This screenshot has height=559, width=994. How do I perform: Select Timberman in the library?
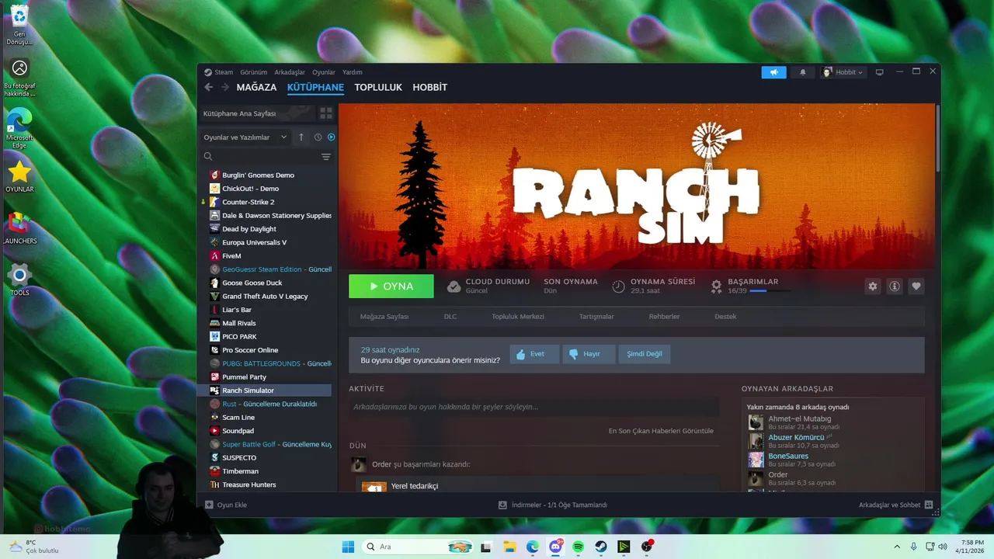(x=240, y=471)
